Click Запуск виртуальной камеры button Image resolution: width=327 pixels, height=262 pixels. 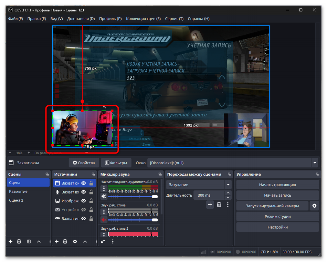pos(272,206)
